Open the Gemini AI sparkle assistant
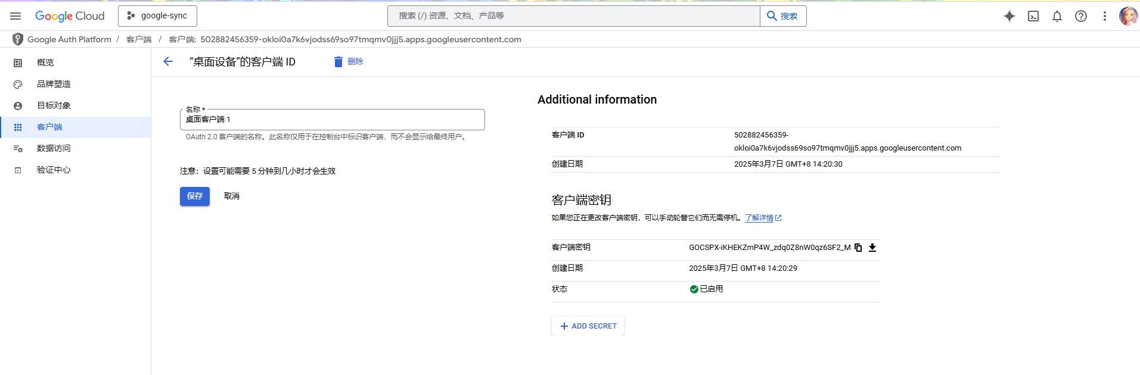Viewport: 1140px width, 375px height. [x=1009, y=16]
